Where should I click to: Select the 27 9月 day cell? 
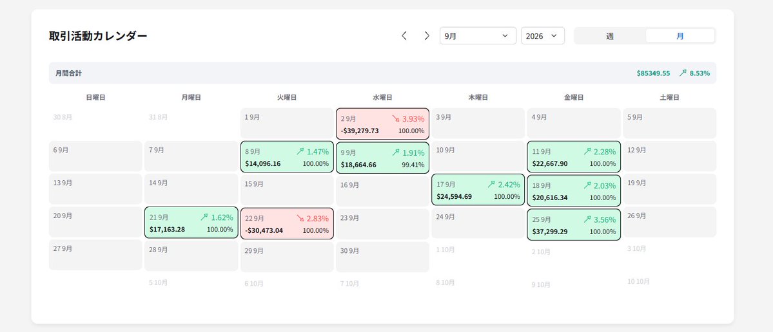click(x=95, y=255)
